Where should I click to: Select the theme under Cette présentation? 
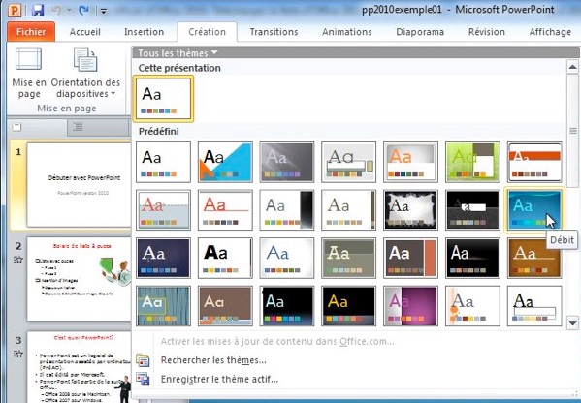point(163,99)
